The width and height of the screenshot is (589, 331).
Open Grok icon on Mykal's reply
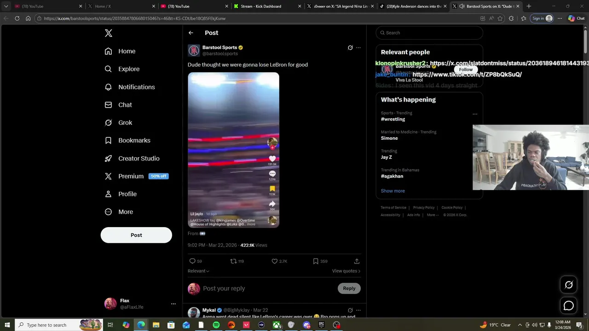(350, 310)
